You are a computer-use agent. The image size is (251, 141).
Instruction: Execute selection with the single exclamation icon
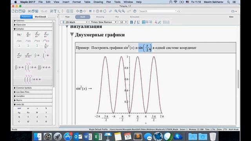[94, 11]
